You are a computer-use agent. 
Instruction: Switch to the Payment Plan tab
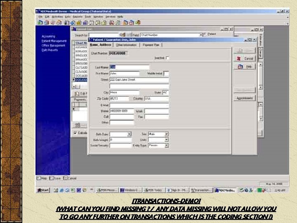(151, 45)
